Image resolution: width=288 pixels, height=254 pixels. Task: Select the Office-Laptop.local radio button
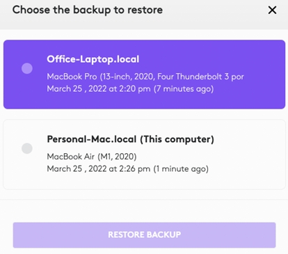coord(27,68)
